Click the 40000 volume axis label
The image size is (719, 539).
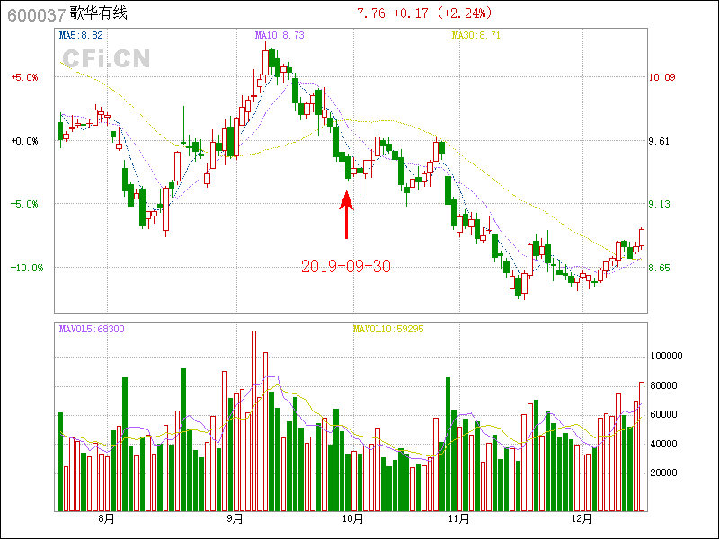(663, 444)
